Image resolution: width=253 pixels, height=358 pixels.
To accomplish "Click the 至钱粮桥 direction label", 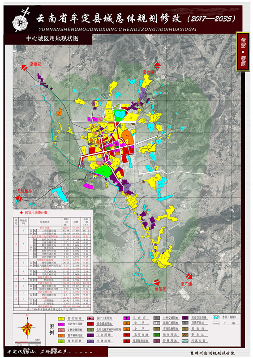I will (x=25, y=192).
